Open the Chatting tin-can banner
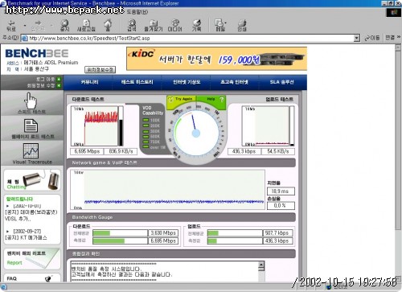Screen dimensions: 402x292 coord(32,180)
